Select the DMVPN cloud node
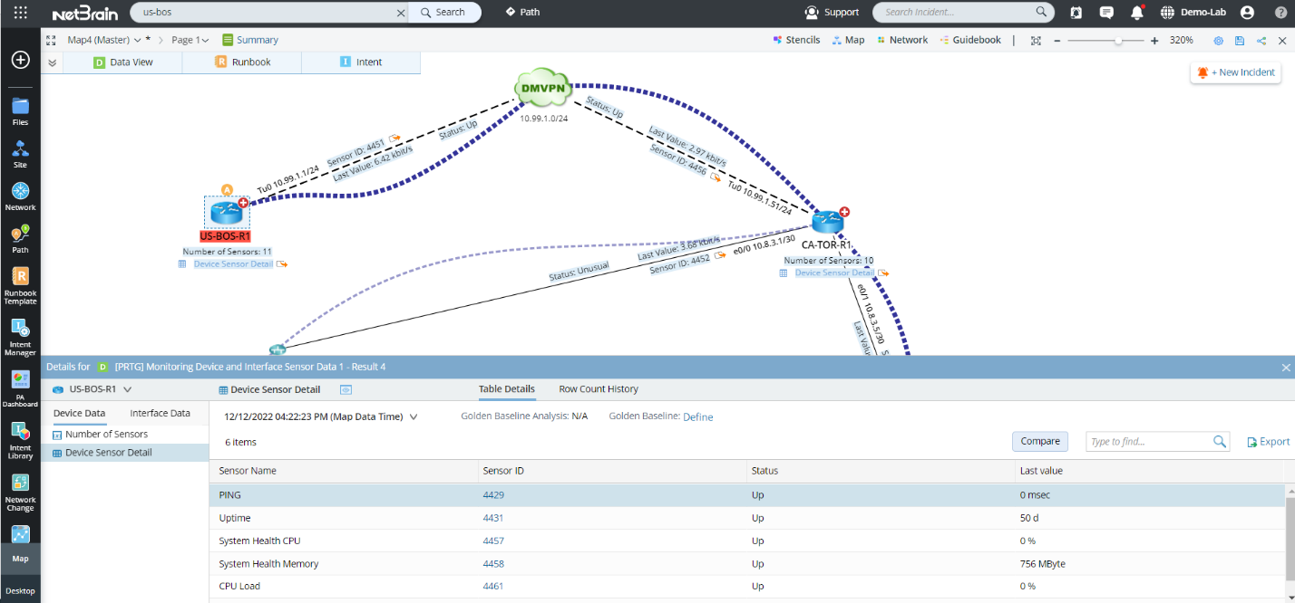The width and height of the screenshot is (1295, 603). (544, 89)
